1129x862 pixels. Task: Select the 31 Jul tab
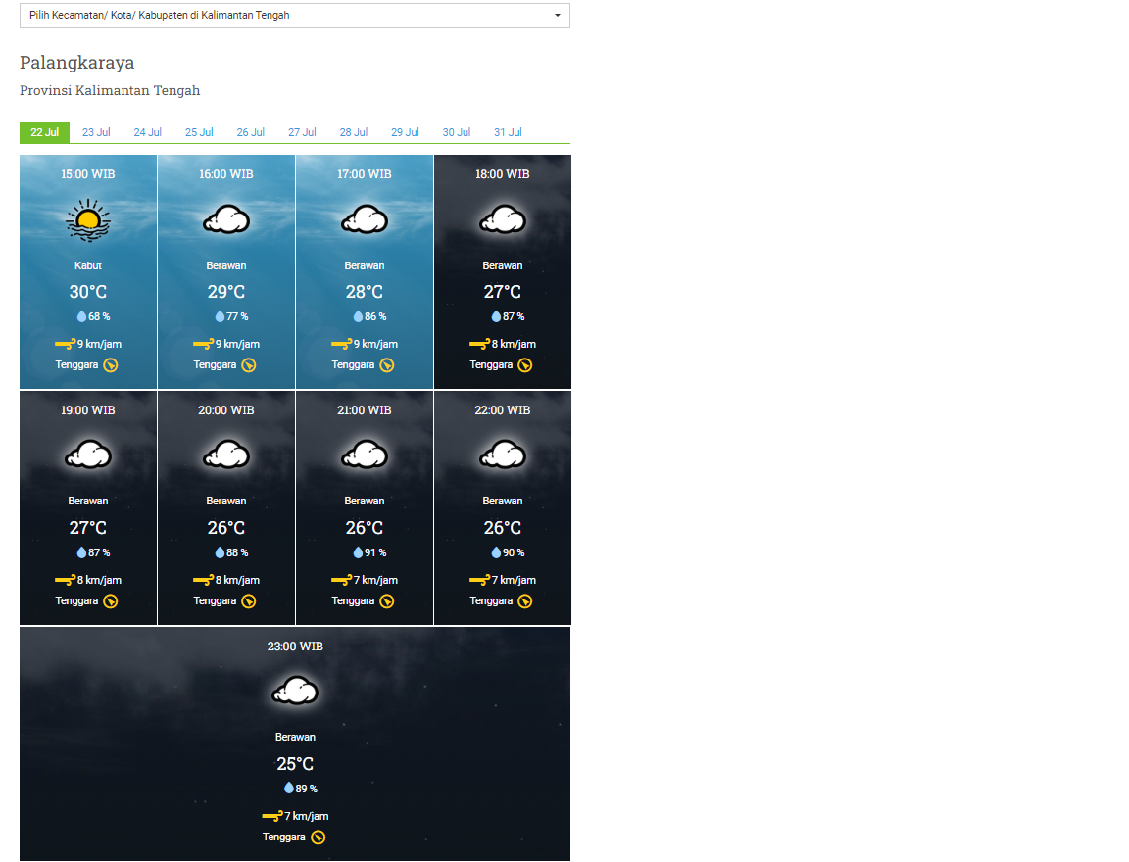tap(508, 132)
